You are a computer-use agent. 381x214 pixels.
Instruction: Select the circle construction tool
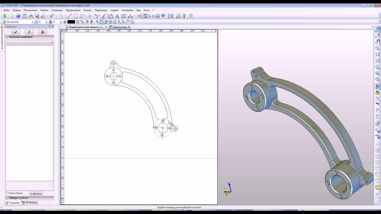point(76,16)
